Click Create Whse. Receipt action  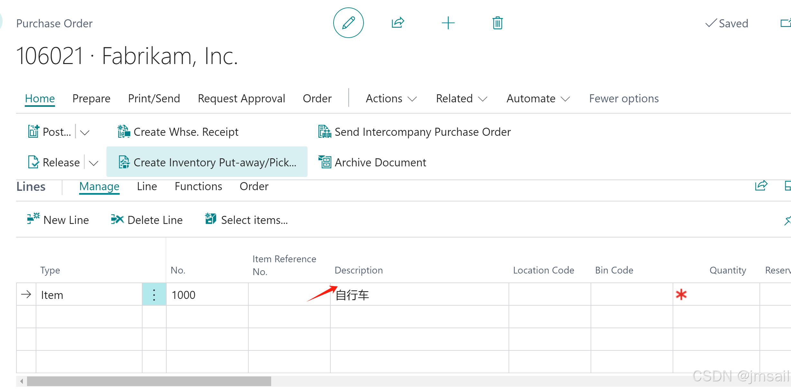click(x=178, y=132)
